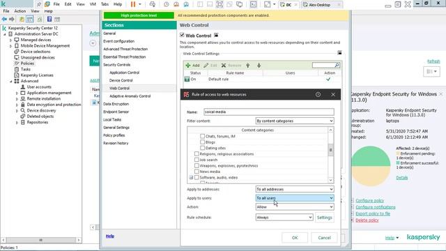
Task: Click the MMC up-one-level folder icon
Action: (x=22, y=20)
